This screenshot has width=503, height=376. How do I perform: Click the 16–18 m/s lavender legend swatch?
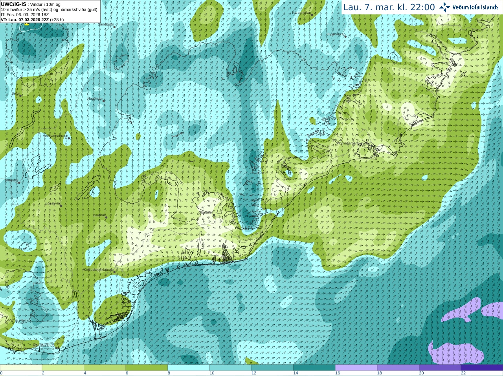[356, 368]
